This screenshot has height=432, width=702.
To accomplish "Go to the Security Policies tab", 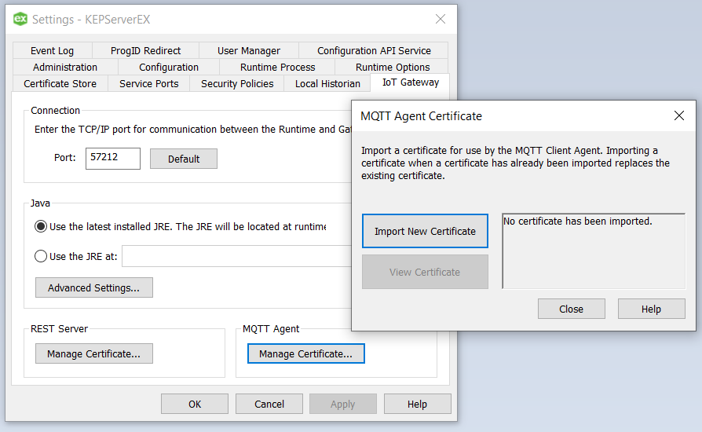I will pyautogui.click(x=237, y=84).
